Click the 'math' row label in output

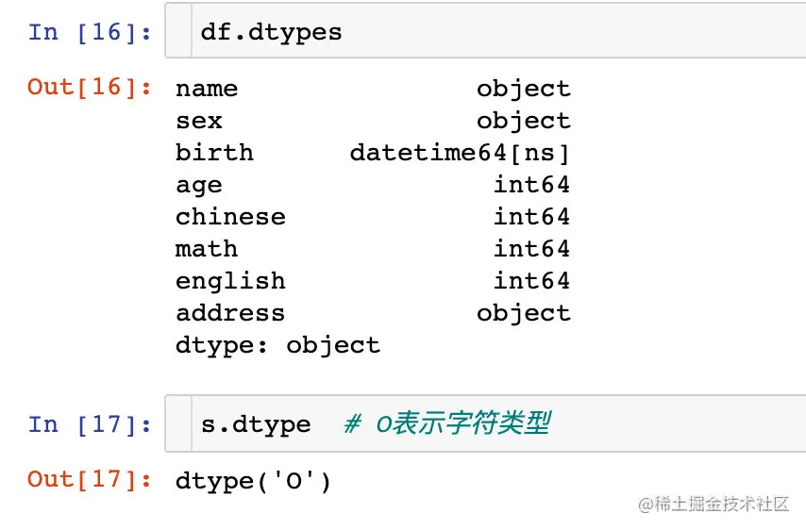[x=207, y=249]
